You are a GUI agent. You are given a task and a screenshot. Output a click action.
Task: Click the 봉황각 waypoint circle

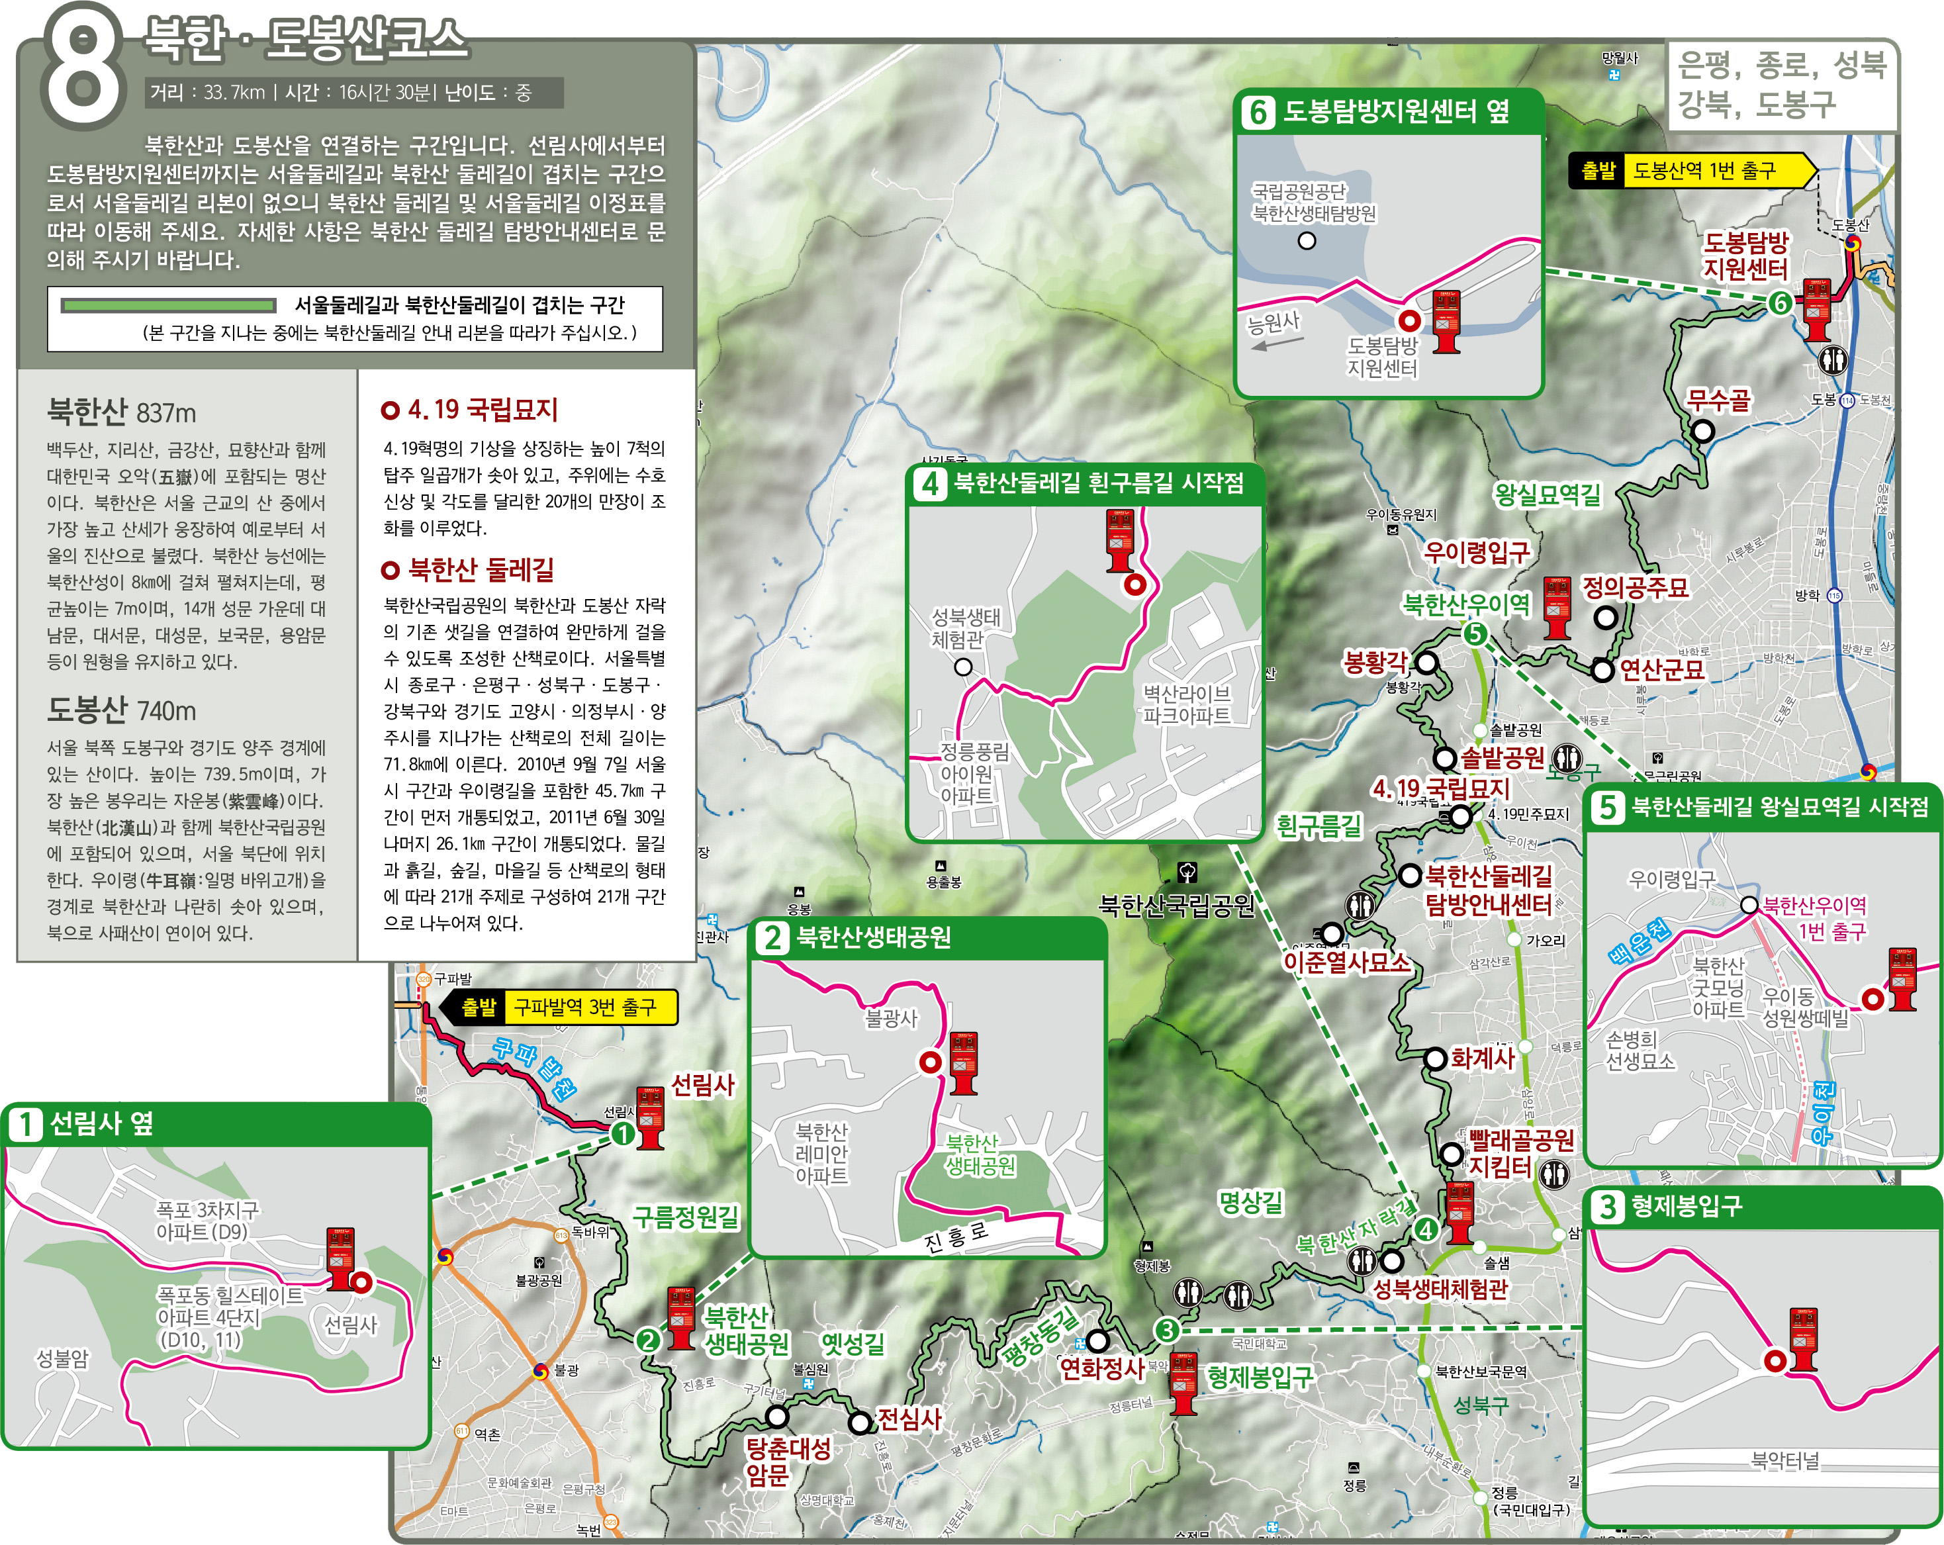(x=1426, y=664)
